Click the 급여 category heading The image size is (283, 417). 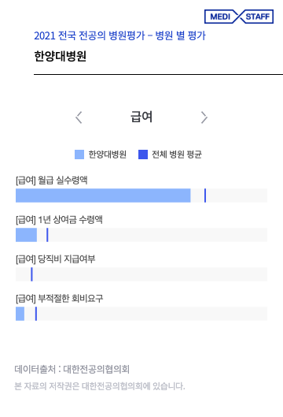click(x=141, y=117)
